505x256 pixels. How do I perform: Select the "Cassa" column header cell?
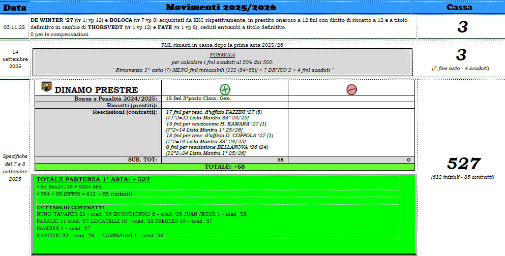tap(459, 7)
